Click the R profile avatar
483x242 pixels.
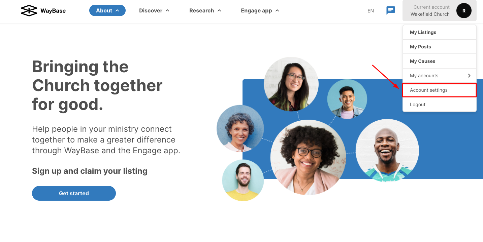tap(464, 11)
